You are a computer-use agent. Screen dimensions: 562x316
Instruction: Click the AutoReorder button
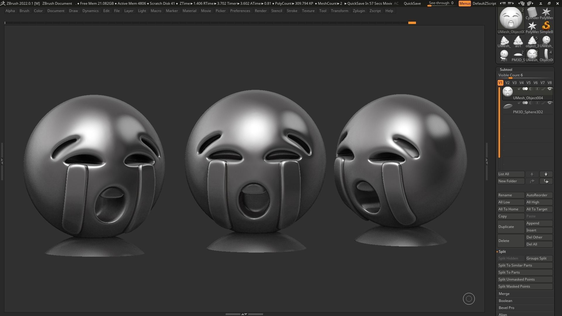tap(539, 195)
